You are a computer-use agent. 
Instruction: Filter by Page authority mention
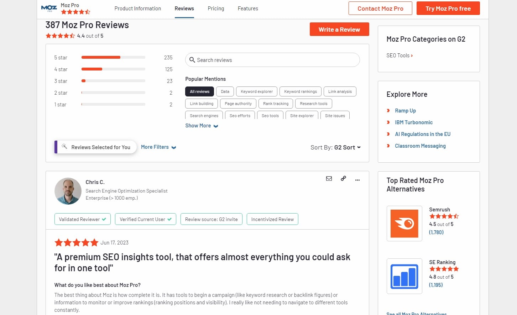pos(238,104)
